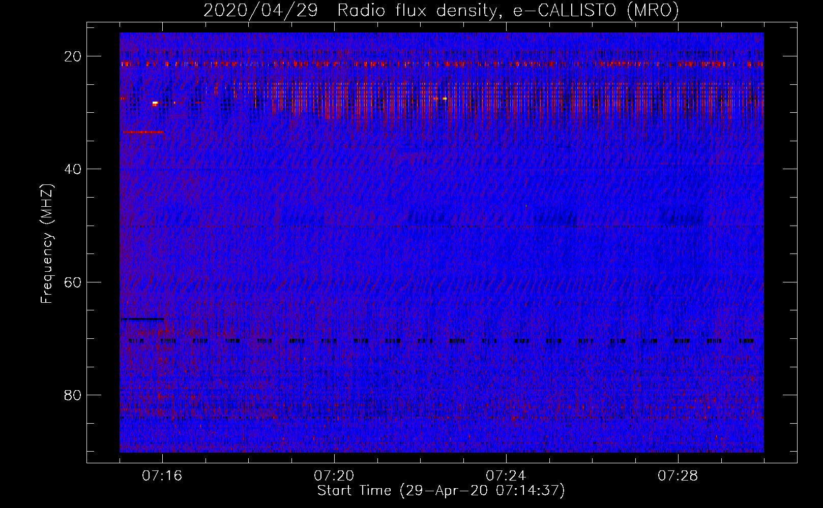Screen dimensions: 823x508
Task: Click the '07:28' time tick label
Action: pyautogui.click(x=678, y=476)
